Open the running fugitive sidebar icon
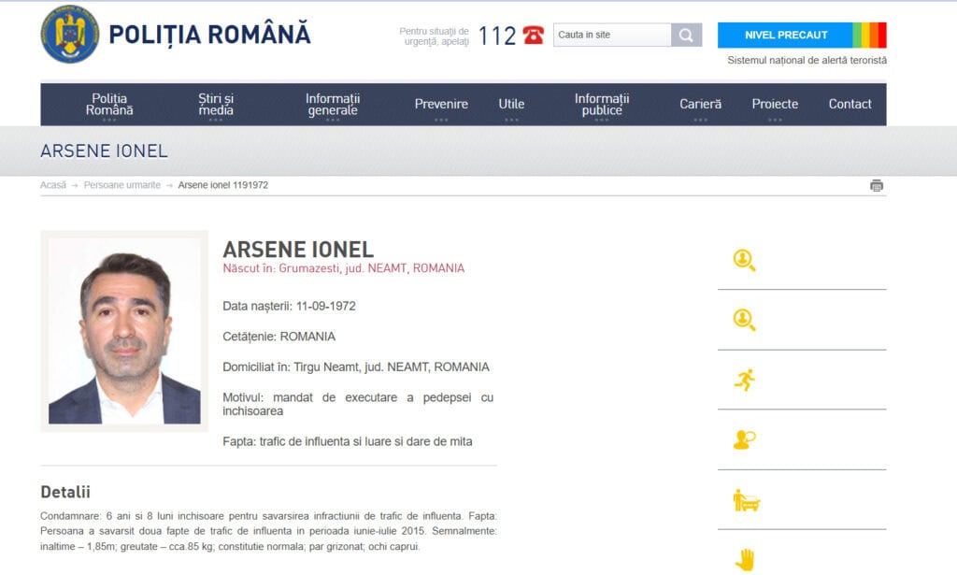 coord(745,380)
